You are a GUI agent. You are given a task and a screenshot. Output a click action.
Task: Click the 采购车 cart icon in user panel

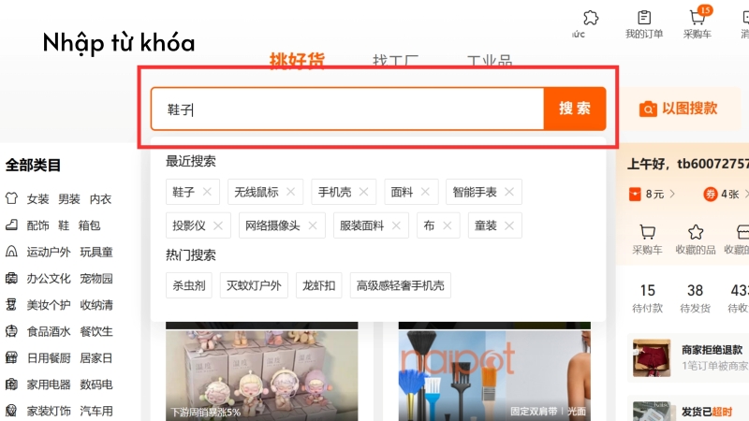(x=646, y=232)
